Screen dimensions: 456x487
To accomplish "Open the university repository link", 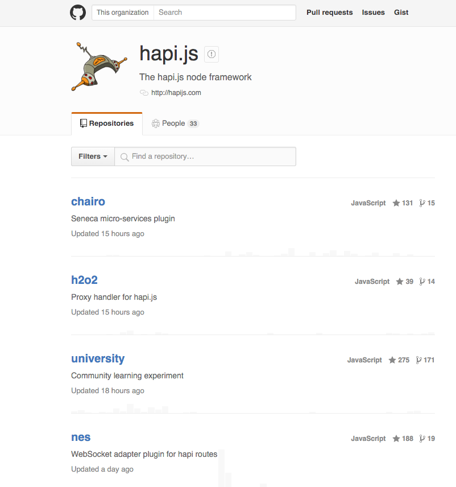I will 98,358.
